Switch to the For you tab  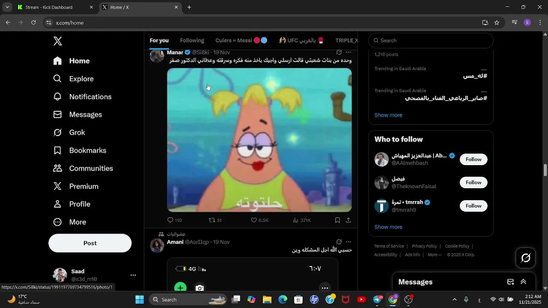point(159,41)
